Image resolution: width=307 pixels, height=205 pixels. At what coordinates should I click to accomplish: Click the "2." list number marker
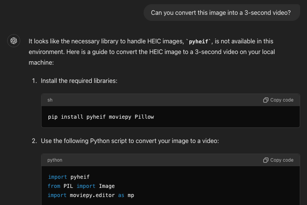coord(34,141)
